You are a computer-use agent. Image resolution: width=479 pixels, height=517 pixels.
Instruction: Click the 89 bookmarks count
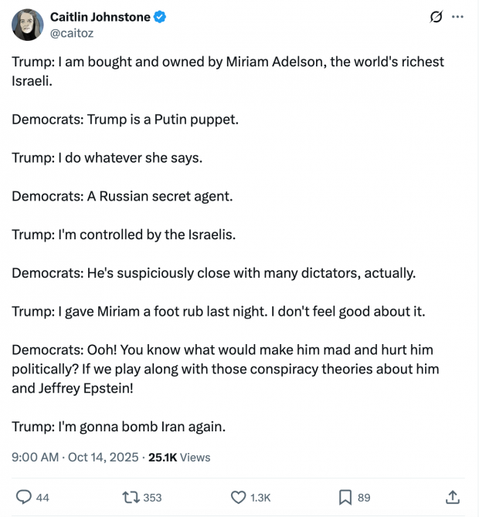(364, 498)
